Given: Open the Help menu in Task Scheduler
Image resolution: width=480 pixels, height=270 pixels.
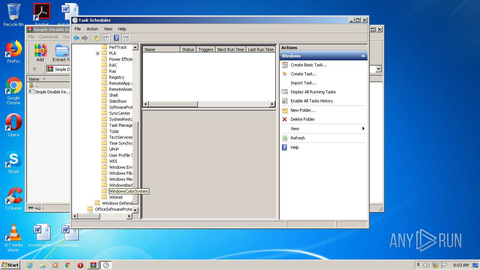Looking at the screenshot, I should pos(122,29).
